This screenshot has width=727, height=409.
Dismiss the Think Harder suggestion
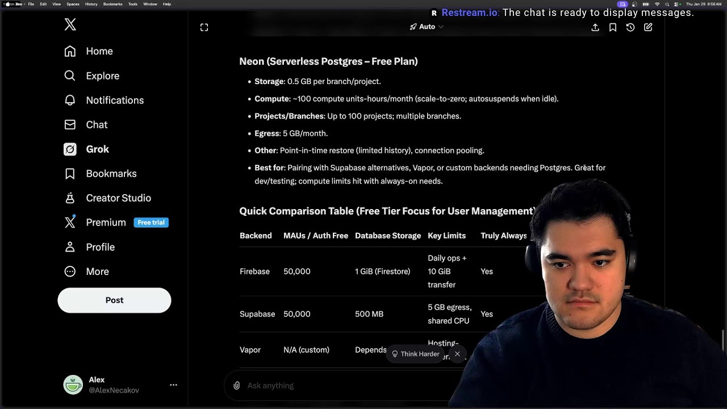pyautogui.click(x=457, y=354)
